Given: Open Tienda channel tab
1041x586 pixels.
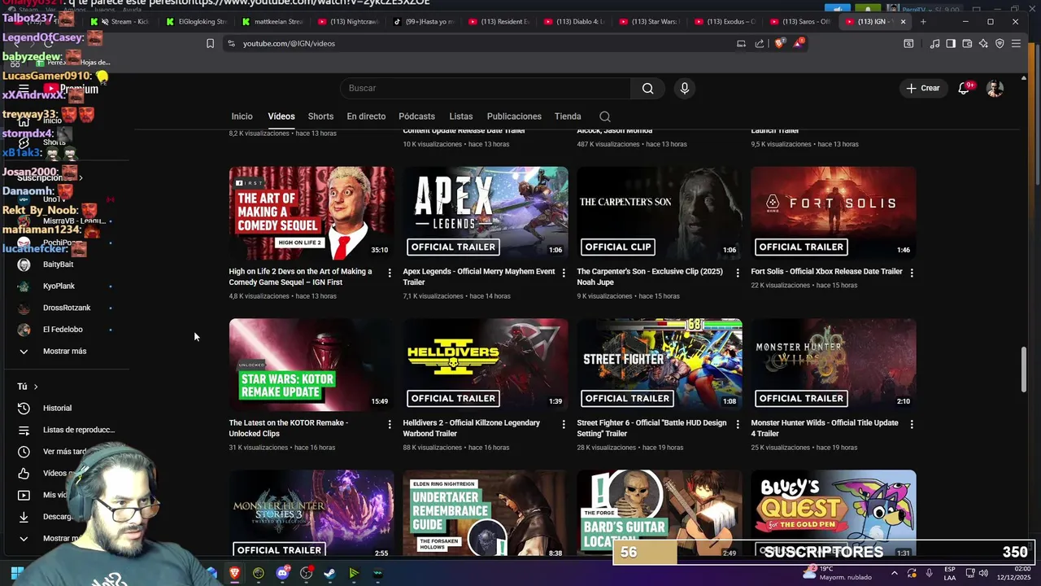Looking at the screenshot, I should pos(568,116).
